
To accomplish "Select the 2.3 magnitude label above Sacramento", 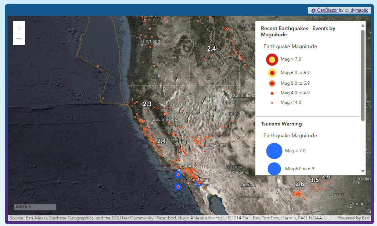I will [x=147, y=104].
